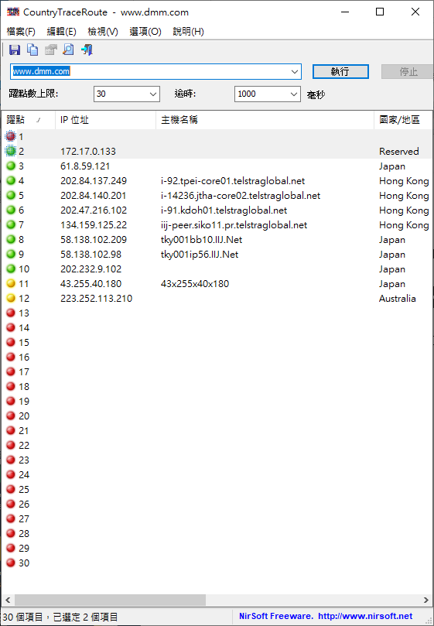Sort by the 主機名稱 column header
Image resolution: width=434 pixels, height=626 pixels.
click(265, 120)
